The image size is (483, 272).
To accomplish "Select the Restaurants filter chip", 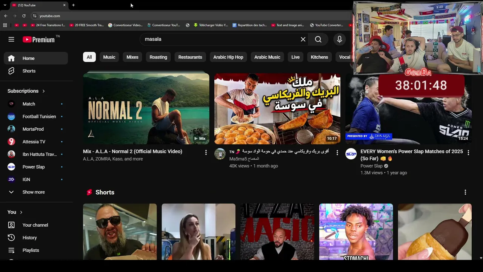I will pyautogui.click(x=190, y=57).
